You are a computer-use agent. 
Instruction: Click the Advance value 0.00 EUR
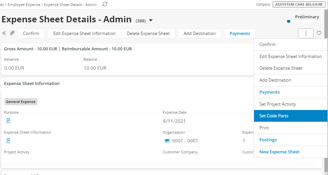[14, 68]
